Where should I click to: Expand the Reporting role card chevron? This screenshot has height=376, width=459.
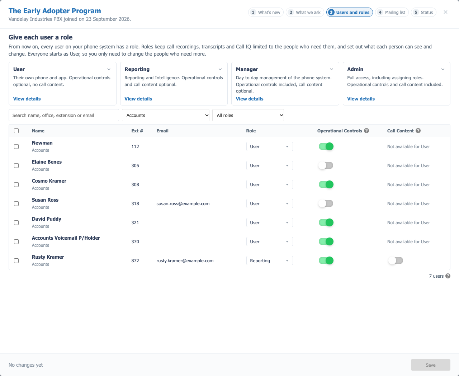(220, 69)
